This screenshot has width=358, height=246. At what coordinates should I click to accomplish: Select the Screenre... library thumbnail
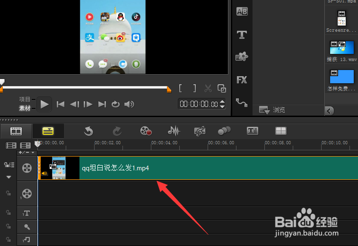coord(341,18)
